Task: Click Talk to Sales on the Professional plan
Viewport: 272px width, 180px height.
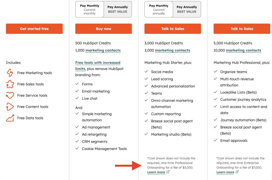Action: [x=173, y=29]
